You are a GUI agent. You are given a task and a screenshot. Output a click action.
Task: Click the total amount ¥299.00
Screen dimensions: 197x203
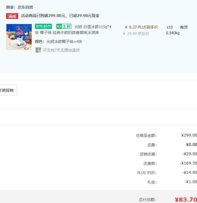click(x=189, y=135)
